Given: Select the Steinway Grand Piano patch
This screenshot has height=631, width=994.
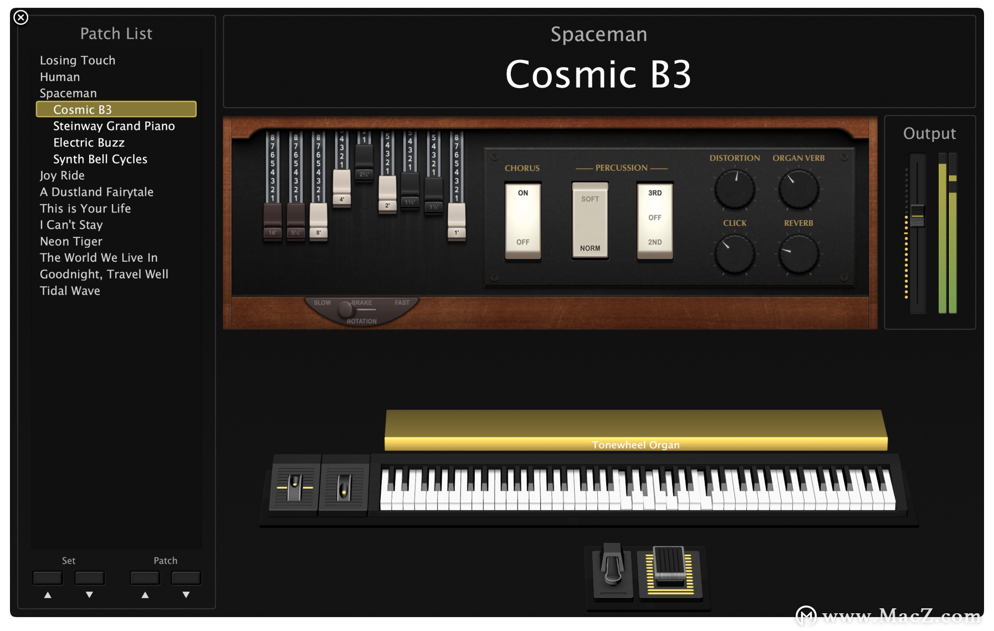Looking at the screenshot, I should [114, 126].
